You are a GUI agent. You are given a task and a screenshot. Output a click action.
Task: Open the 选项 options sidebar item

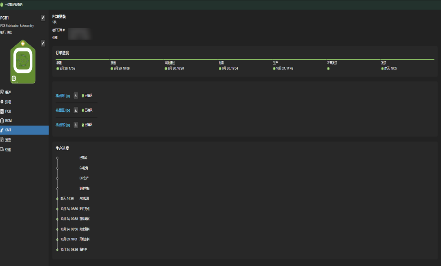tap(24, 102)
